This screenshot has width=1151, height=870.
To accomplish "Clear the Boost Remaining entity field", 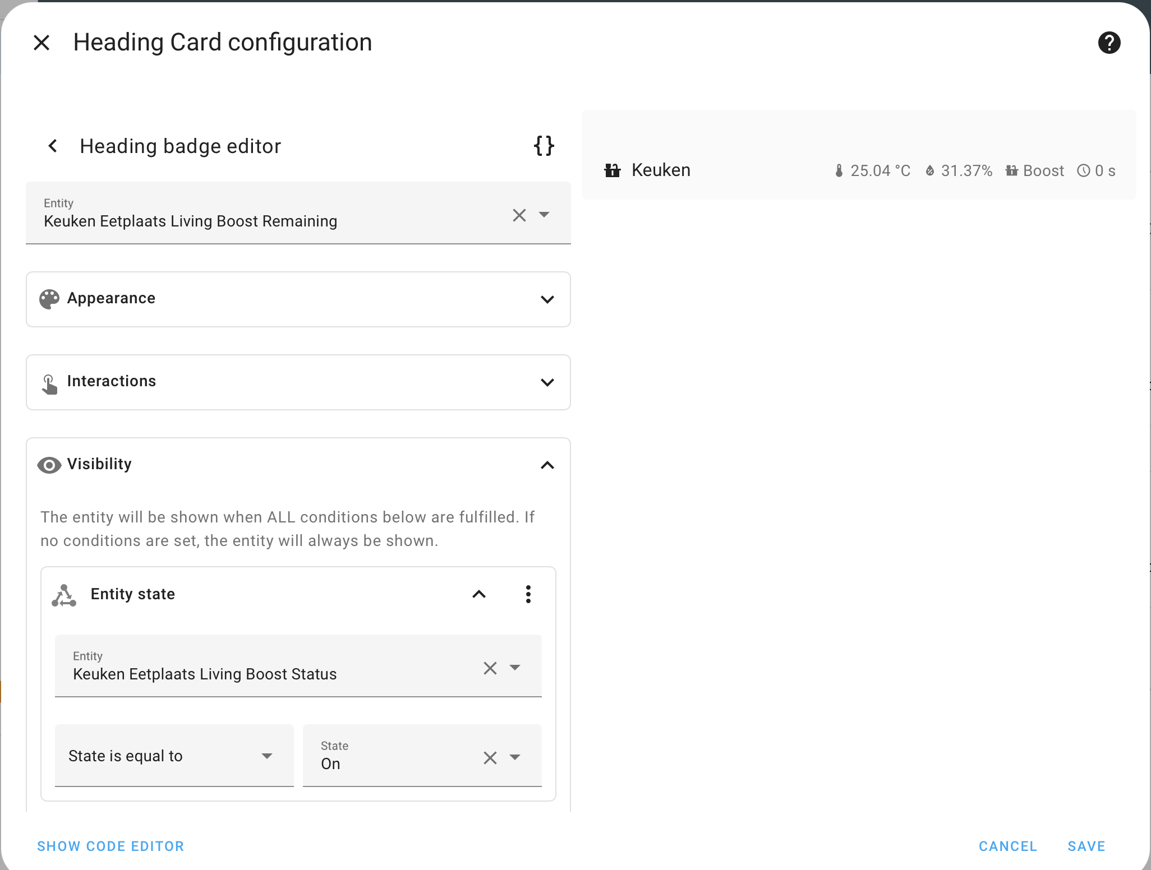I will pyautogui.click(x=519, y=215).
